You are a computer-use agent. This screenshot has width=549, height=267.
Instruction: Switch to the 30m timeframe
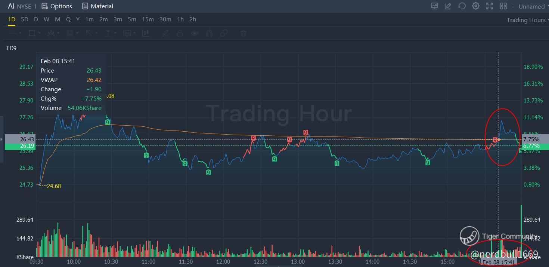click(165, 19)
